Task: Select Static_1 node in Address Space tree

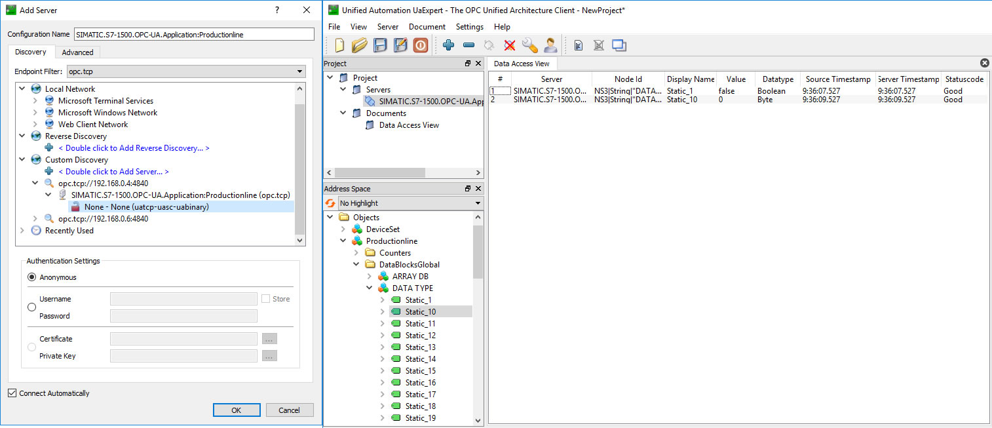Action: tap(418, 300)
